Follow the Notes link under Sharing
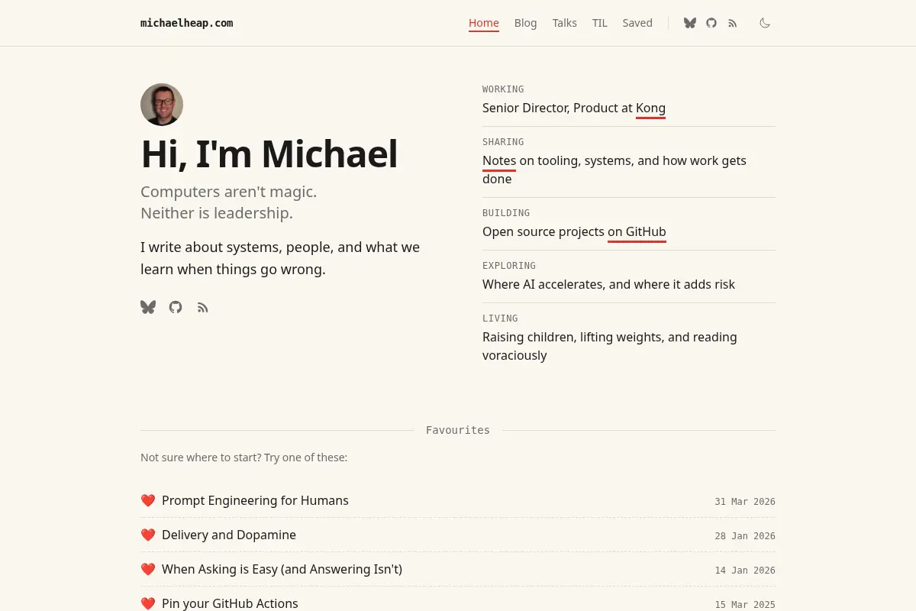916x611 pixels. coord(499,161)
